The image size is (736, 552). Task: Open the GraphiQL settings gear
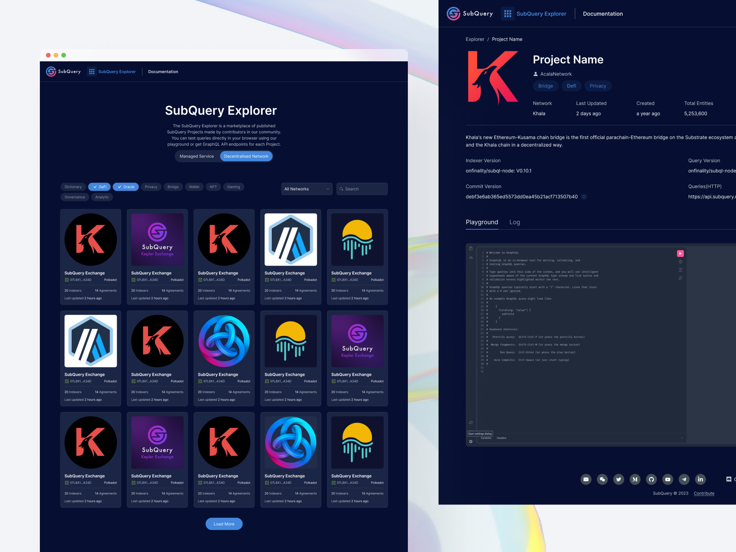(x=470, y=441)
